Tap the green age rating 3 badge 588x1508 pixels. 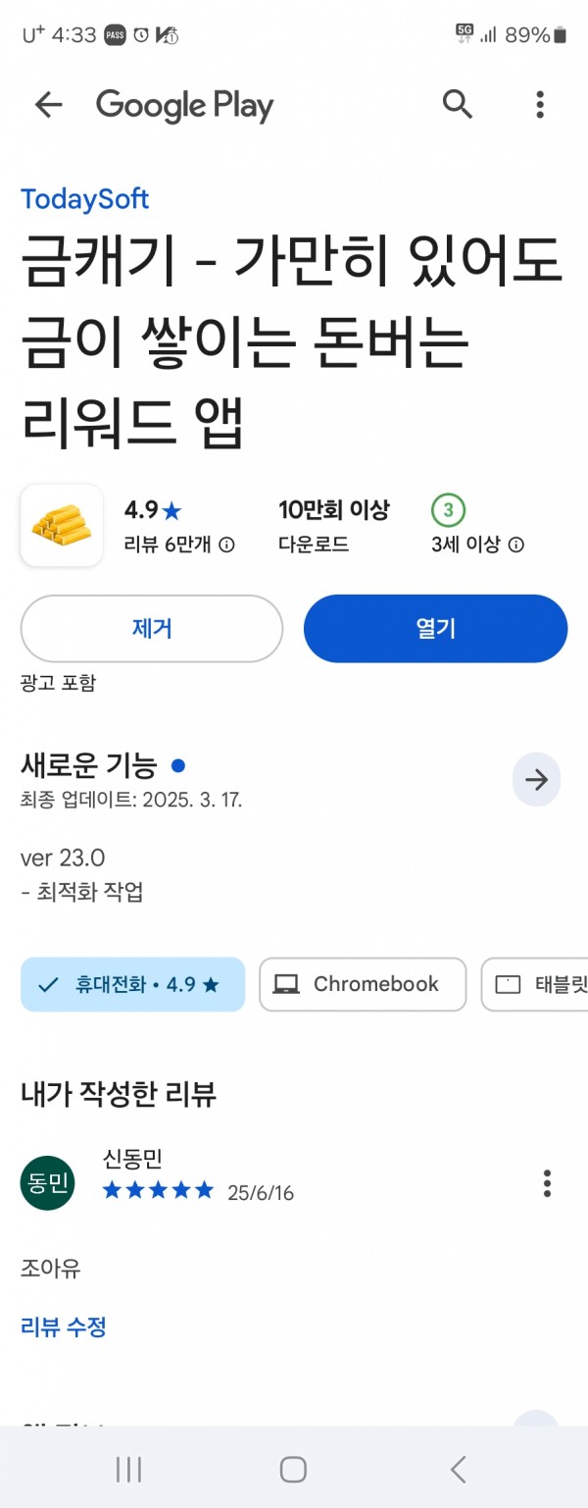click(449, 510)
